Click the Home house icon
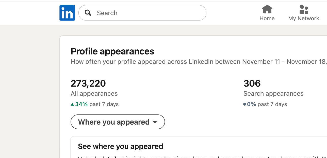Image resolution: width=327 pixels, height=158 pixels. coord(267,9)
